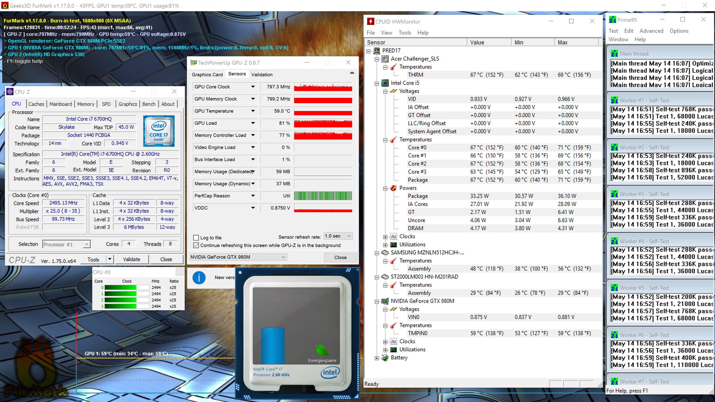The image size is (715, 402).
Task: Collapse the PRED17 root node
Action: tap(368, 51)
